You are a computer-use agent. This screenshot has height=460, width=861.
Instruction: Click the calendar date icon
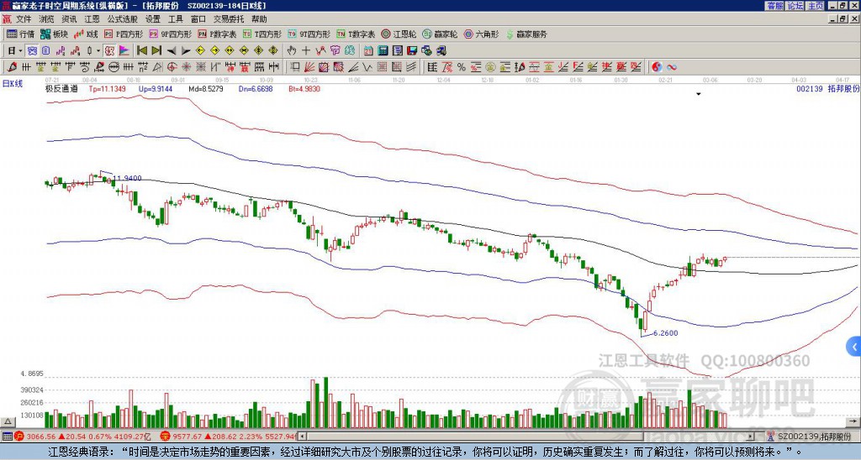368,51
